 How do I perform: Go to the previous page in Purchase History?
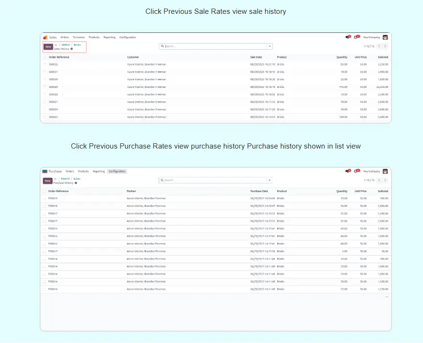pyautogui.click(x=379, y=180)
